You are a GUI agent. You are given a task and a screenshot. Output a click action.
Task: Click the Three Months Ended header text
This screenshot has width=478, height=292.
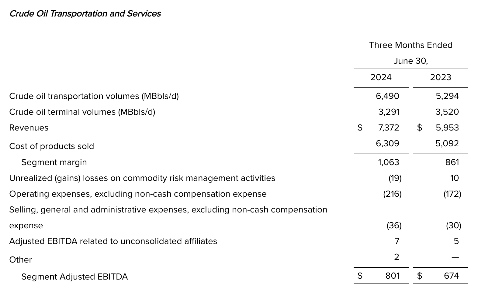point(410,45)
